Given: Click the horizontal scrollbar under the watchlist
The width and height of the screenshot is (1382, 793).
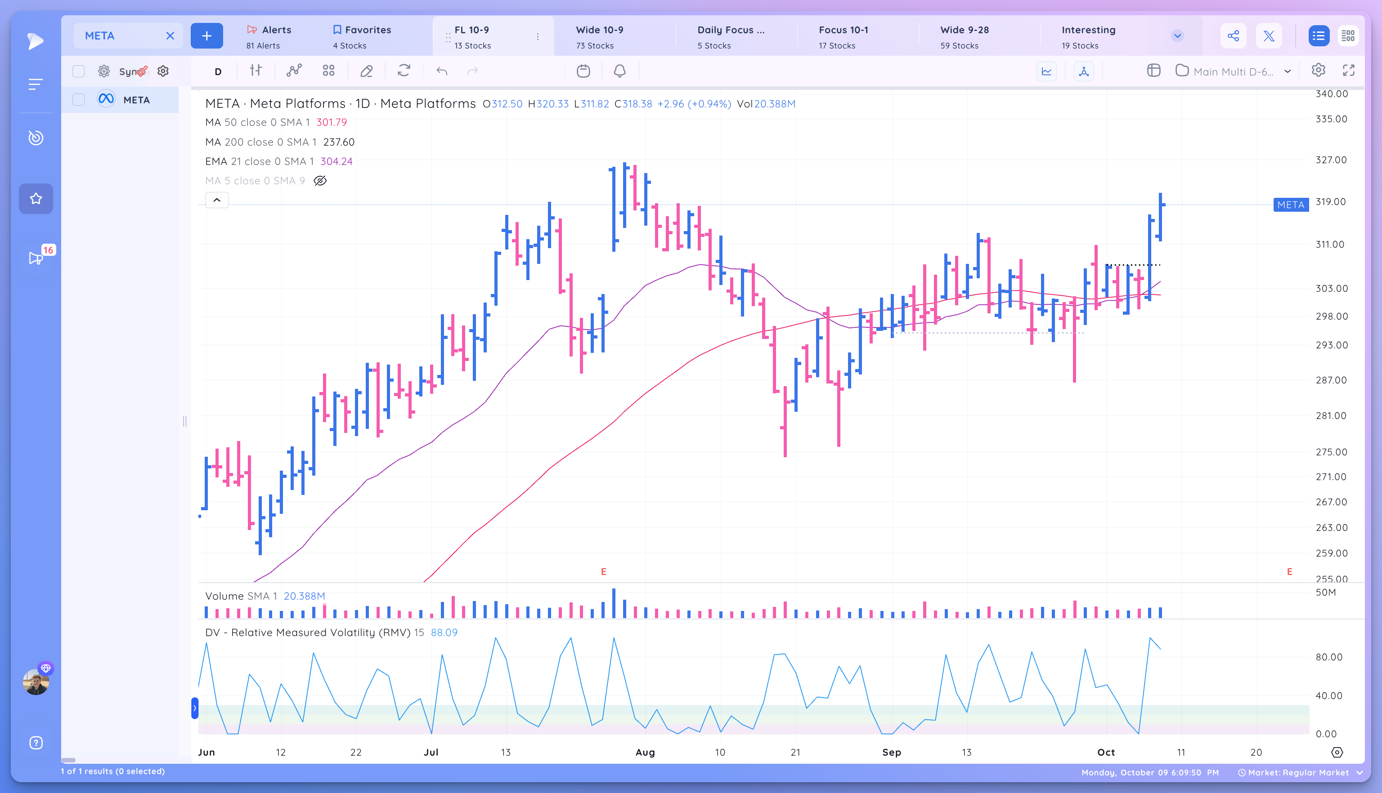Looking at the screenshot, I should [68, 760].
